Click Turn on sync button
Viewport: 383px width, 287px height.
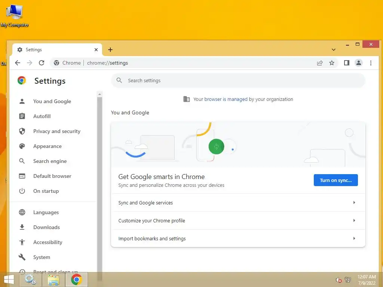335,180
